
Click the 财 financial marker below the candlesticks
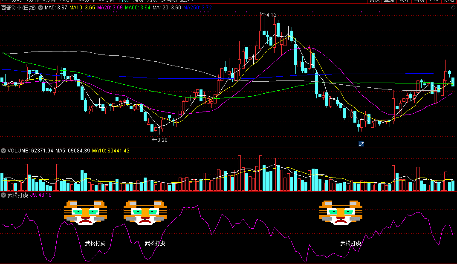point(361,143)
